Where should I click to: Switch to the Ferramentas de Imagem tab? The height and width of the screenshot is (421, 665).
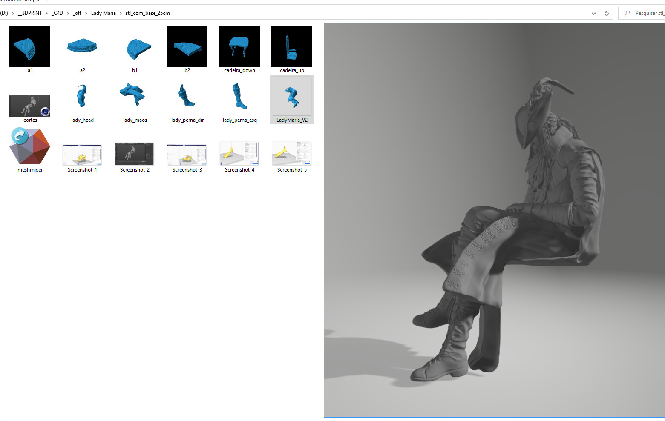[20, 1]
